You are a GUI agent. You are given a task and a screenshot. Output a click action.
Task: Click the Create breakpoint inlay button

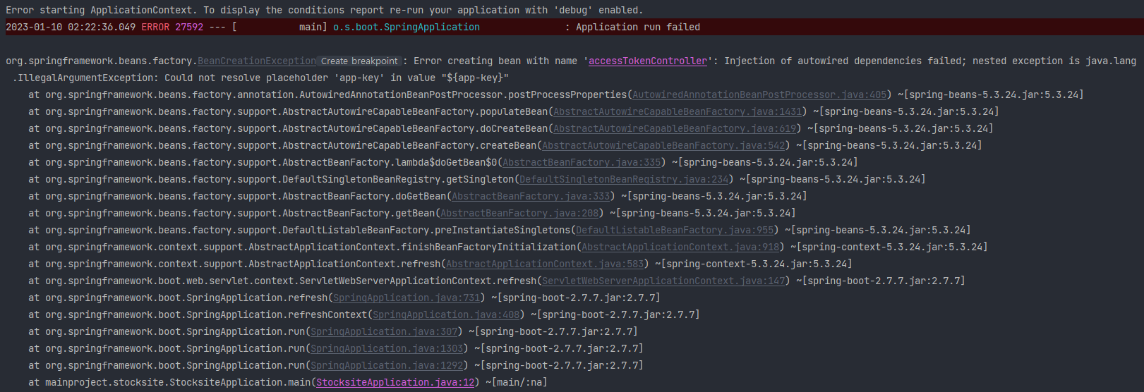pyautogui.click(x=359, y=61)
